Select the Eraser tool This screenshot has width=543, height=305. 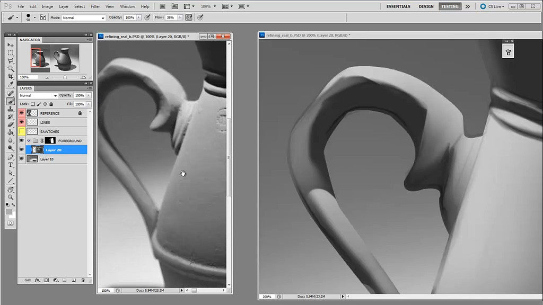coord(11,124)
